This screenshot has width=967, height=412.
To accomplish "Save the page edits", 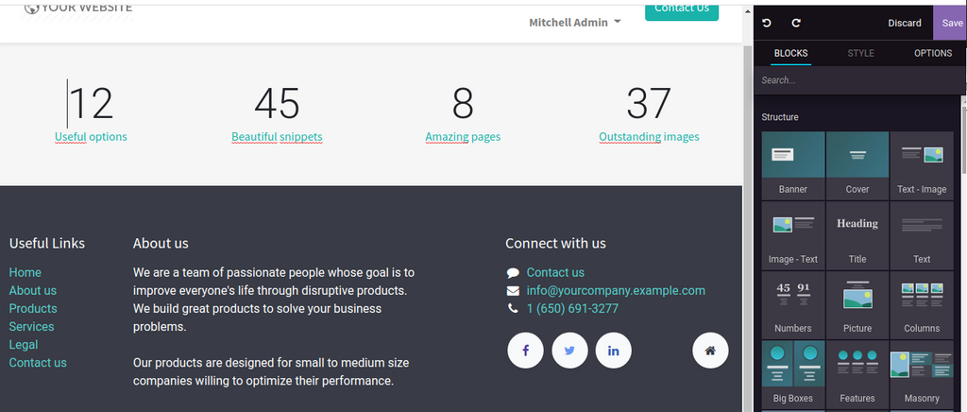I will click(x=952, y=23).
